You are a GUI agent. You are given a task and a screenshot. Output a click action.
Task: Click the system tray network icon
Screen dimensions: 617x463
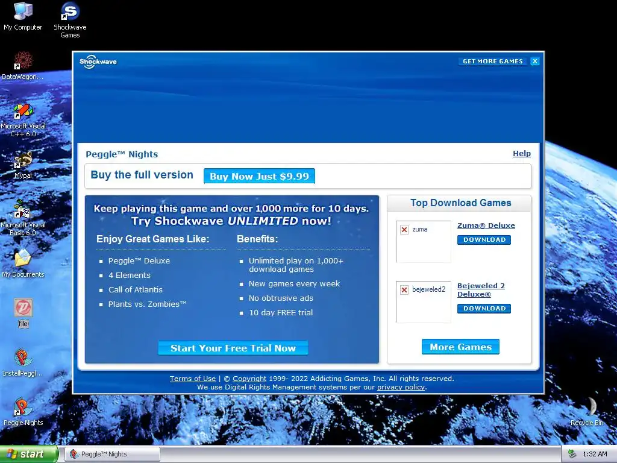[572, 454]
